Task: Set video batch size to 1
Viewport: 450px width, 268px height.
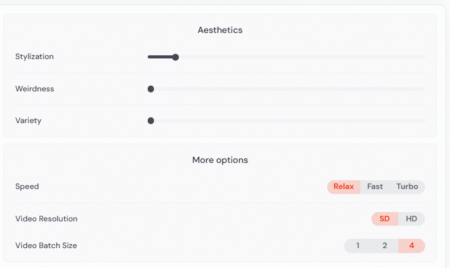Action: click(x=358, y=246)
